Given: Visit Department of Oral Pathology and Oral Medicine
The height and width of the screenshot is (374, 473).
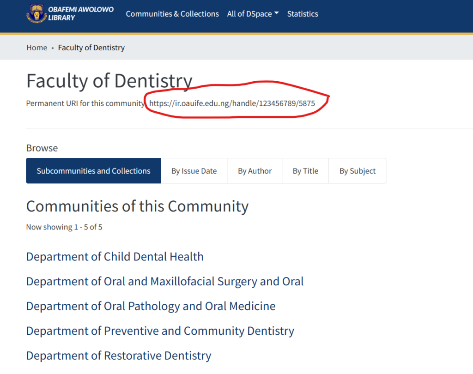Looking at the screenshot, I should [151, 306].
